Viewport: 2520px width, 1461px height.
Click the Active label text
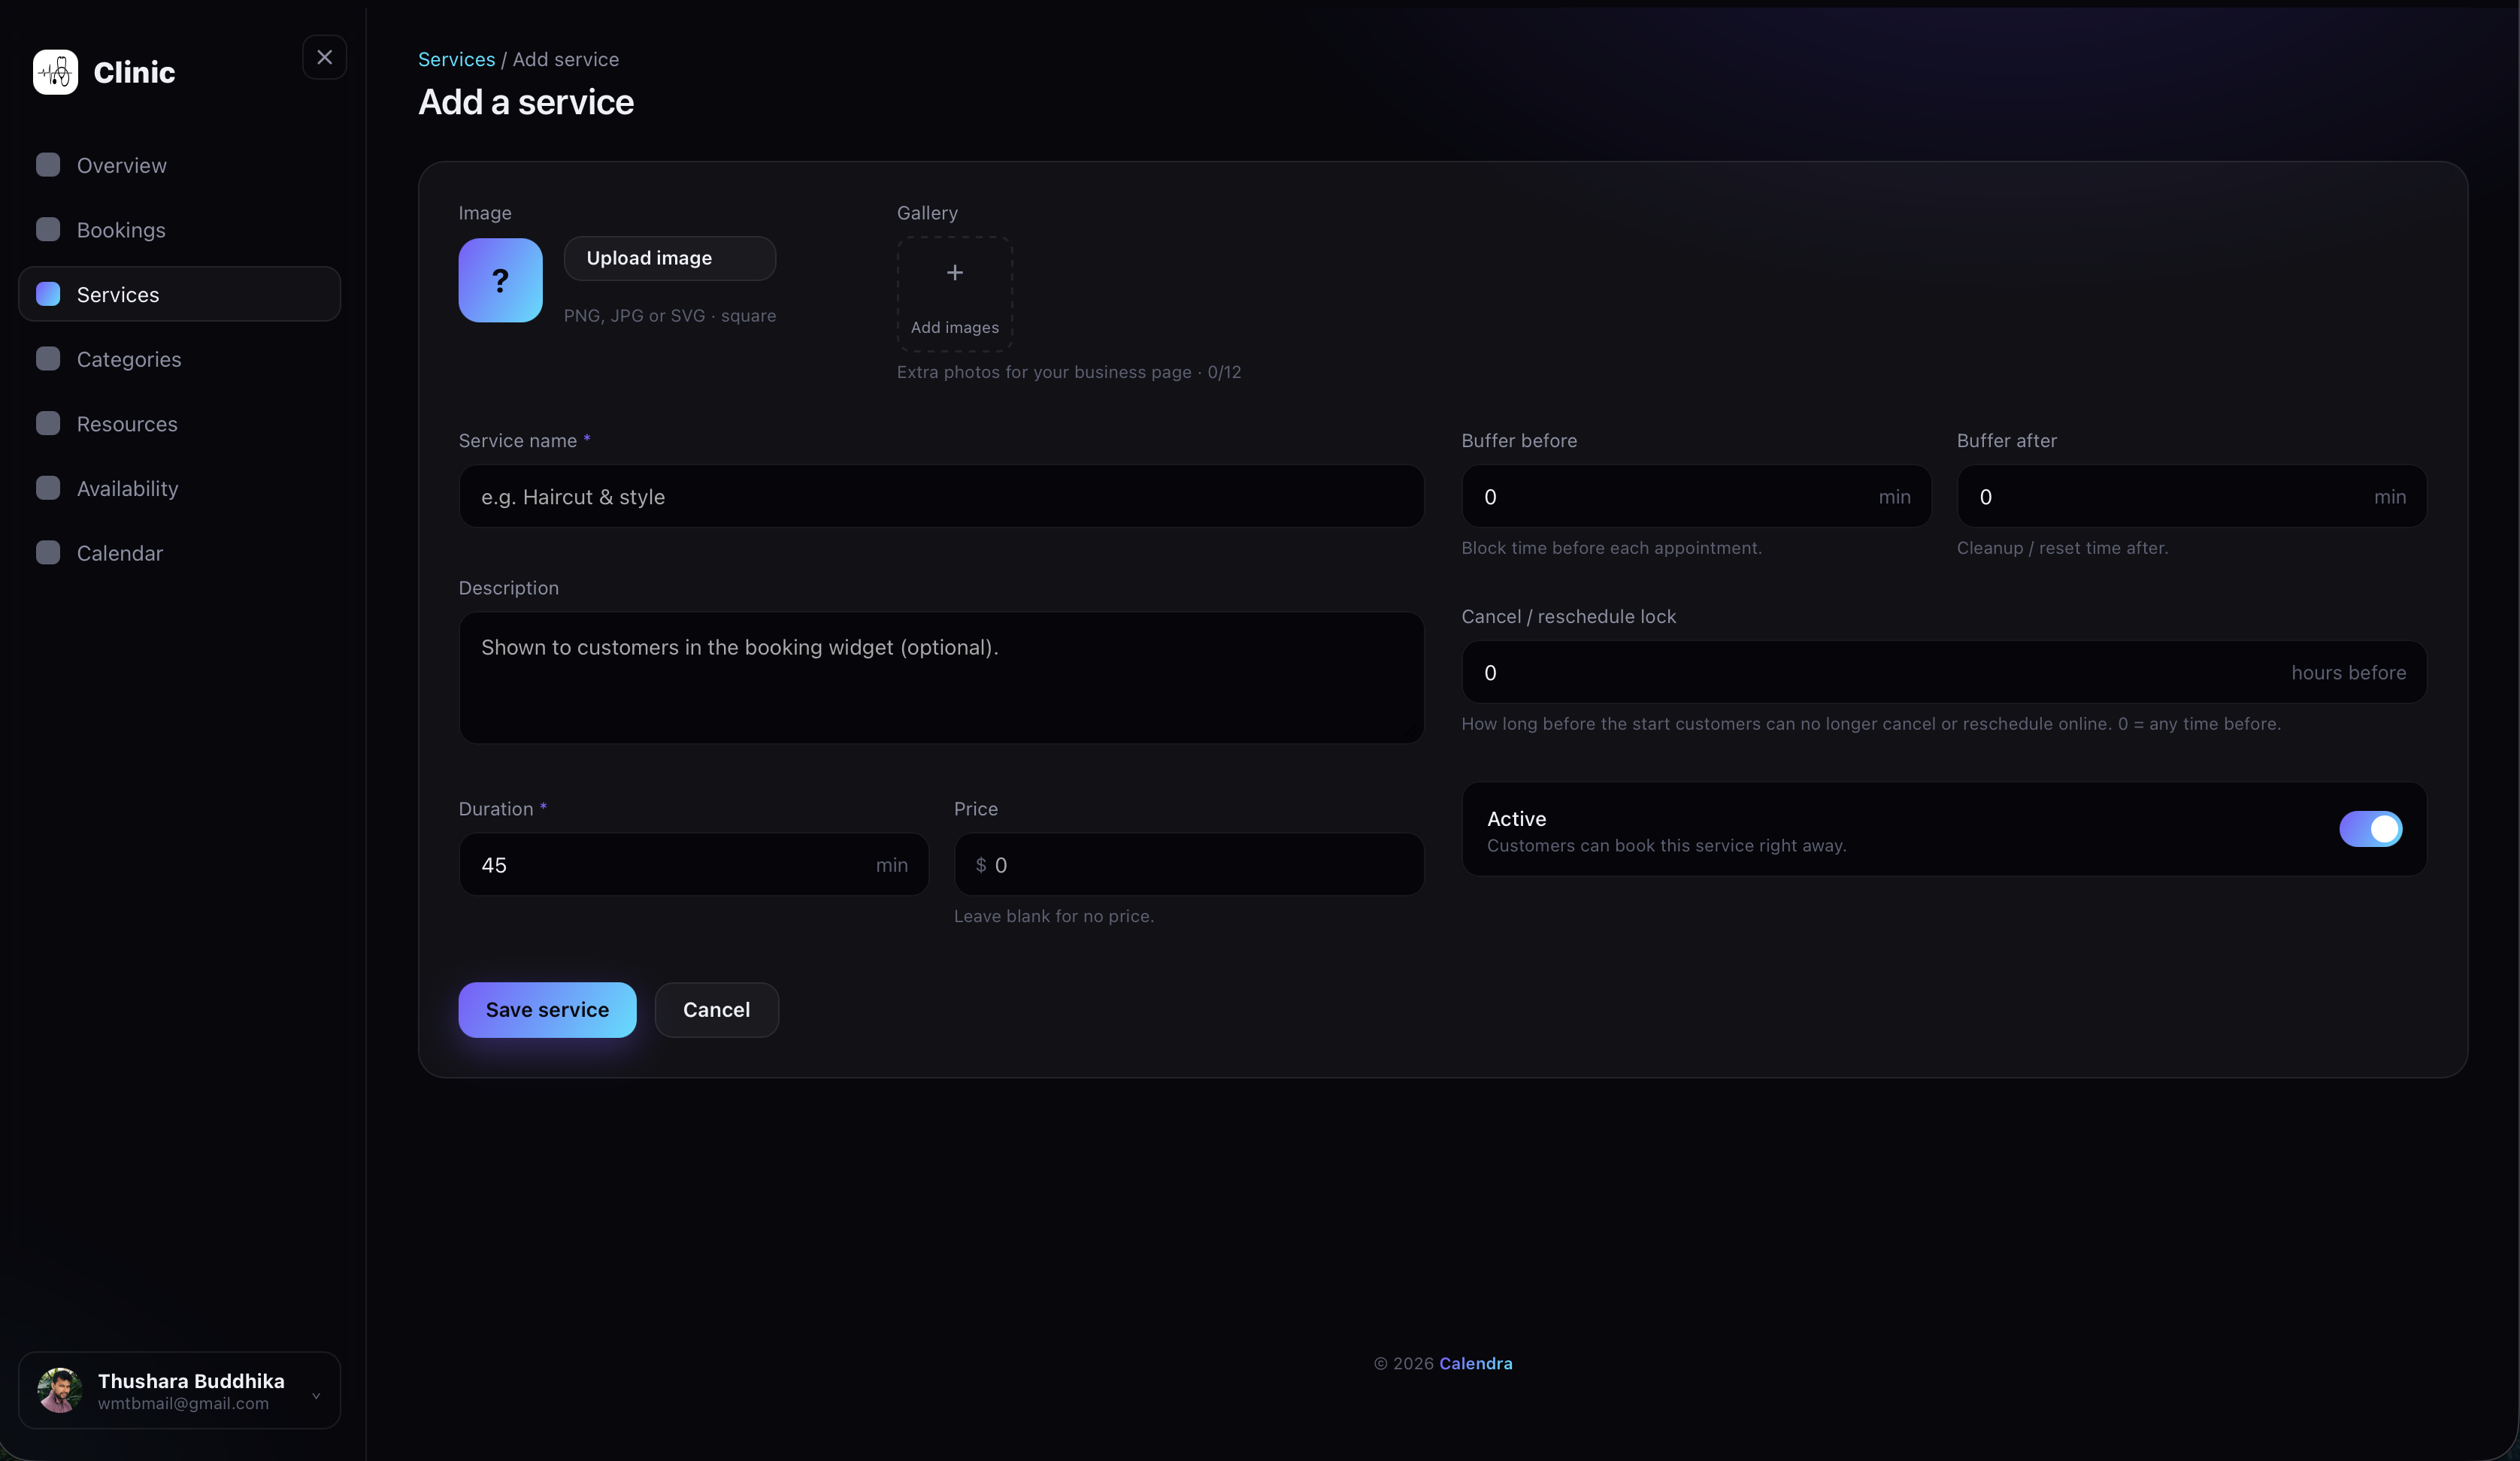[1516, 818]
